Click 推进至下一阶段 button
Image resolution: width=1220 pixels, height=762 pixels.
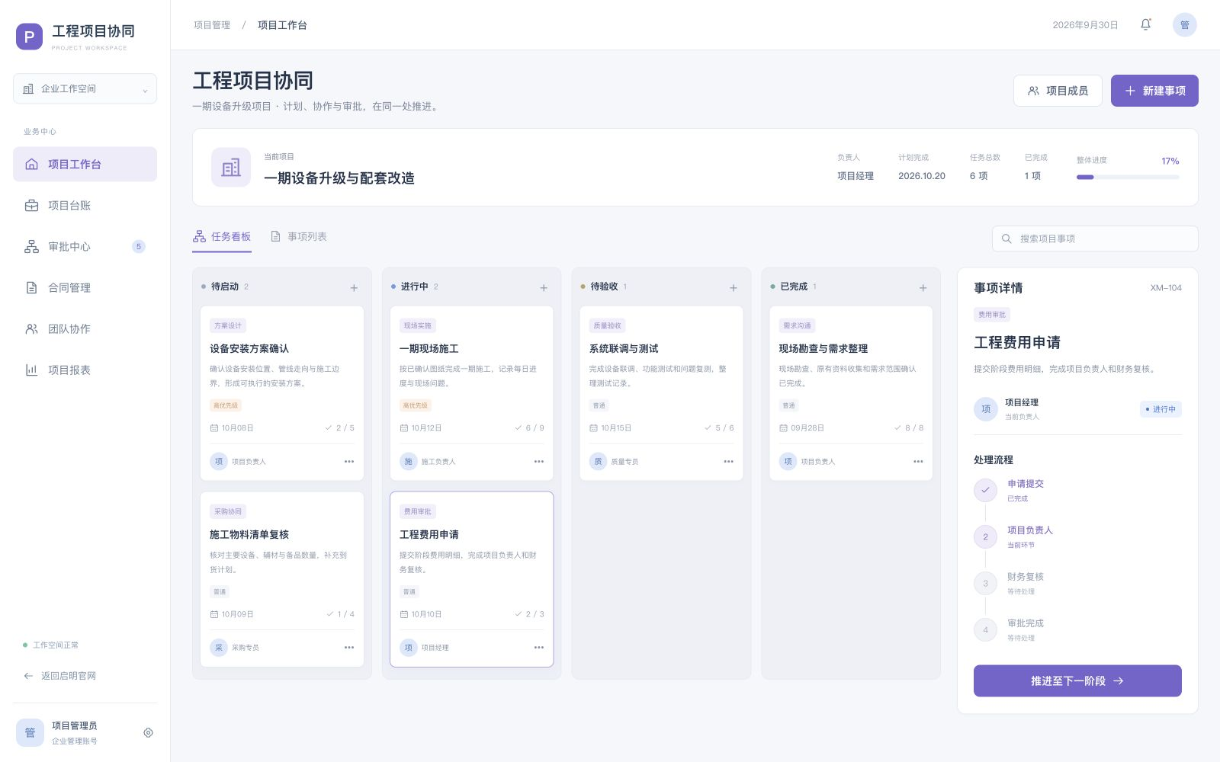point(1077,680)
